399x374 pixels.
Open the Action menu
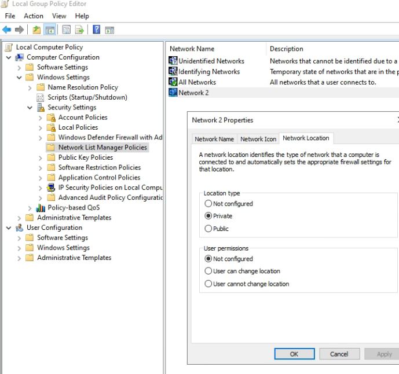click(x=34, y=16)
